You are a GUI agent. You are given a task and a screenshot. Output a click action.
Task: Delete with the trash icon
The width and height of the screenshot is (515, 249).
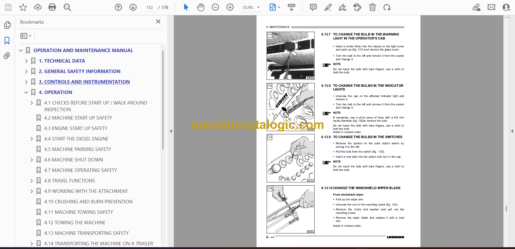(x=372, y=7)
